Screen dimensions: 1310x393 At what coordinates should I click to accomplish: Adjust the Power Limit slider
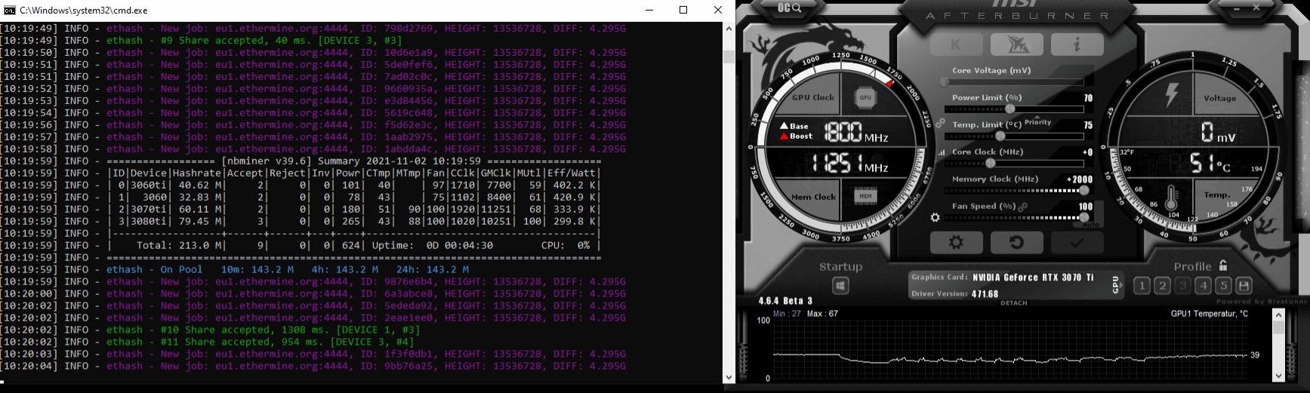pyautogui.click(x=1013, y=109)
